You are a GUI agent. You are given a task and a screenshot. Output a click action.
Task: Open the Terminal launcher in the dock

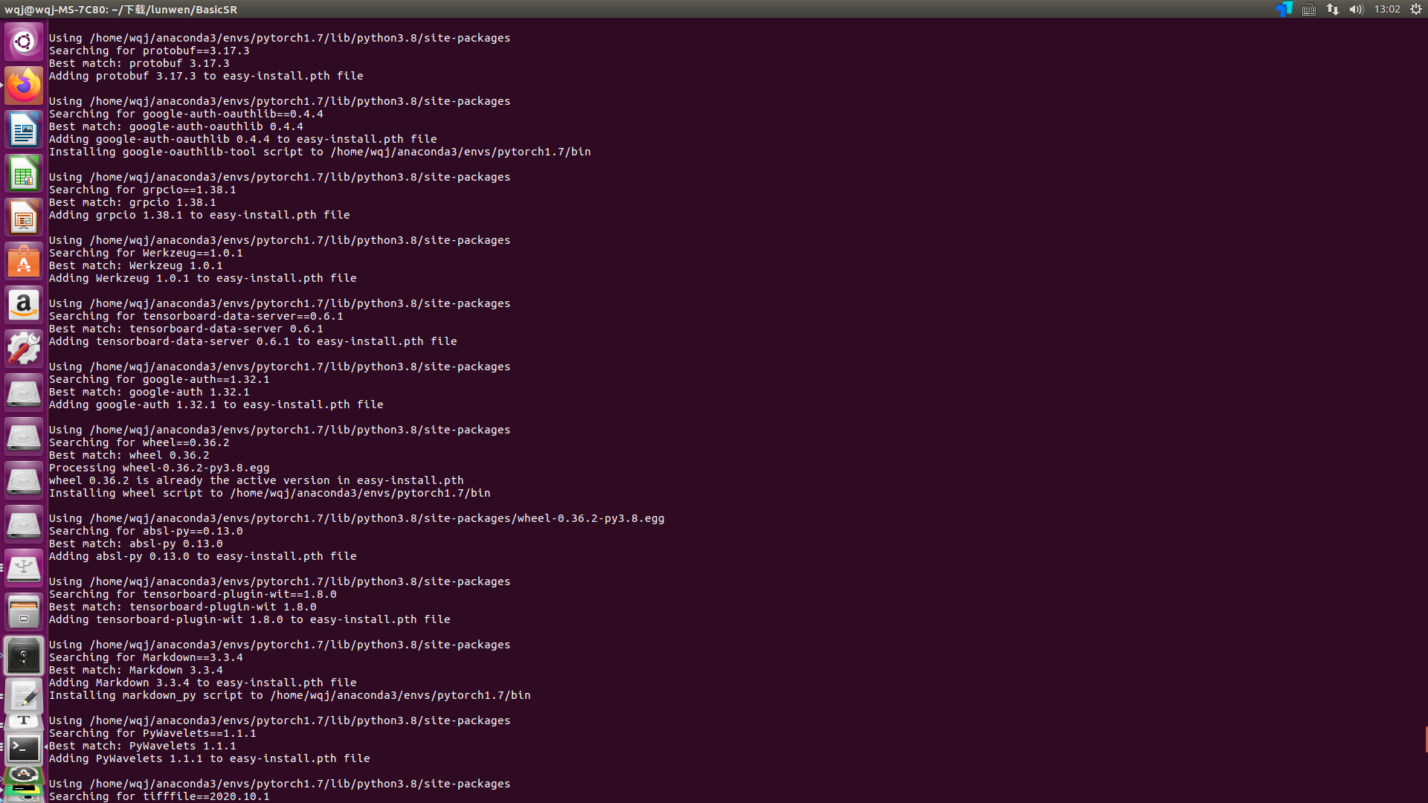(24, 748)
